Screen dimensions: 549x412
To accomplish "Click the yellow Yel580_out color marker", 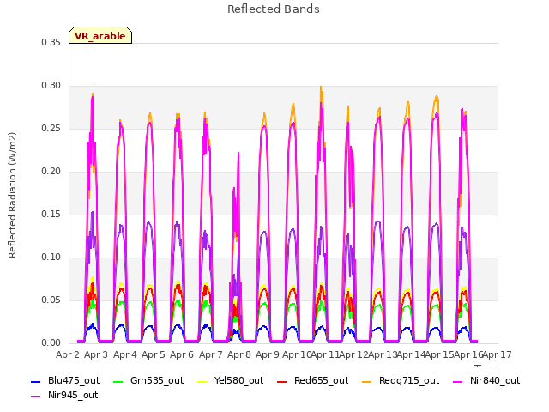I will pos(202,381).
